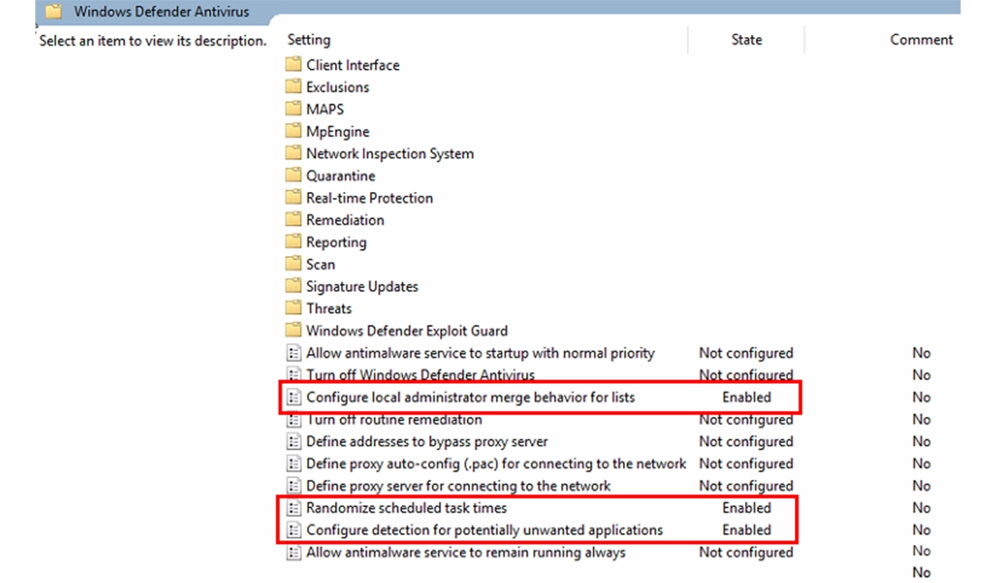Image resolution: width=996 pixels, height=583 pixels.
Task: Open the Windows Defender Exploit Guard folder icon
Action: point(293,330)
